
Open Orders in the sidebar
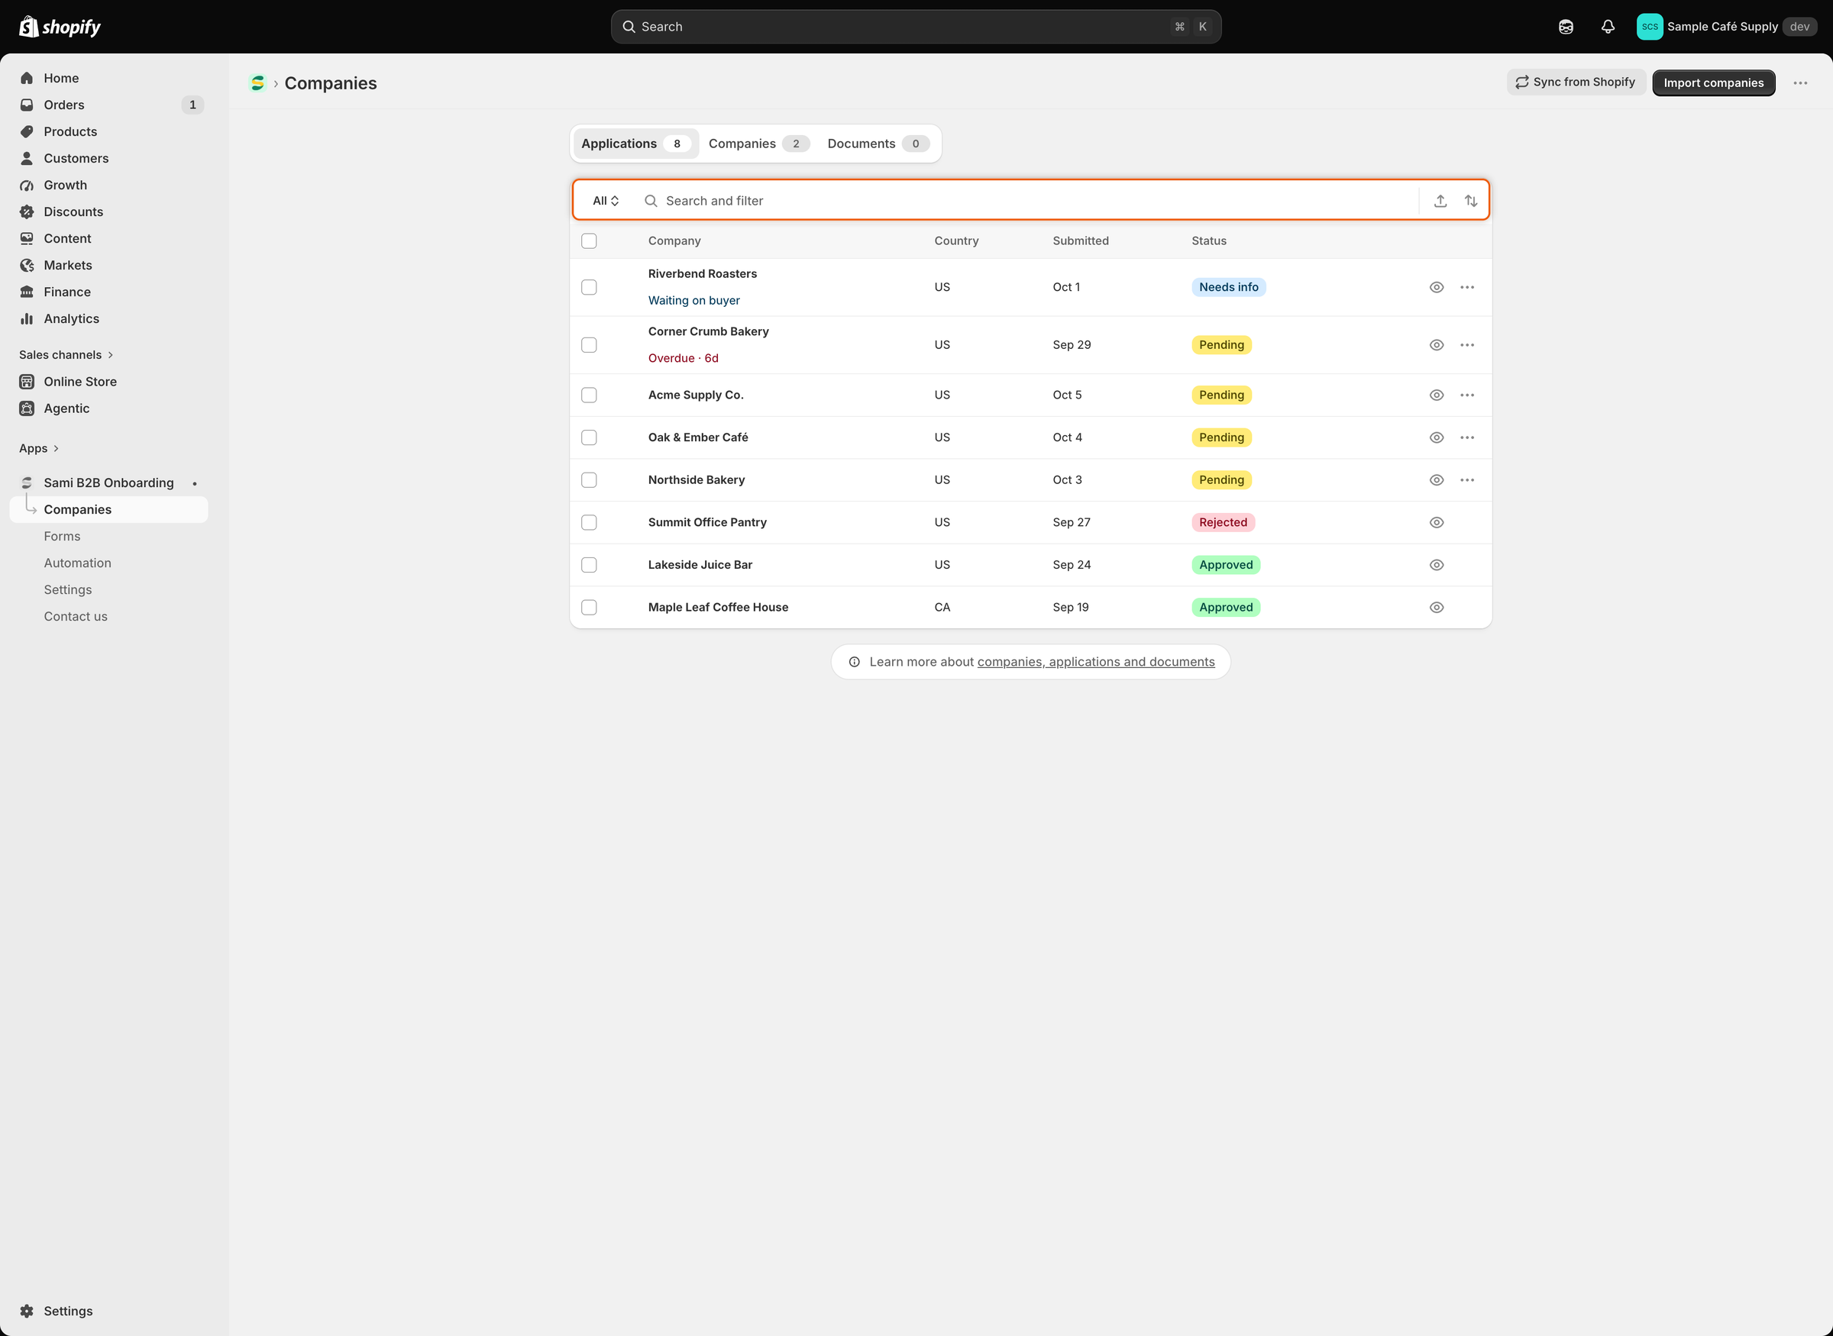pos(108,105)
